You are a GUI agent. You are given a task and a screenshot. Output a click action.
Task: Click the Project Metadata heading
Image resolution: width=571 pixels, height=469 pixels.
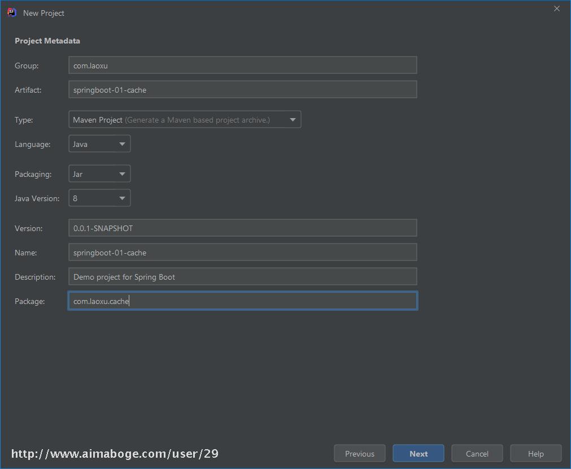pyautogui.click(x=47, y=41)
